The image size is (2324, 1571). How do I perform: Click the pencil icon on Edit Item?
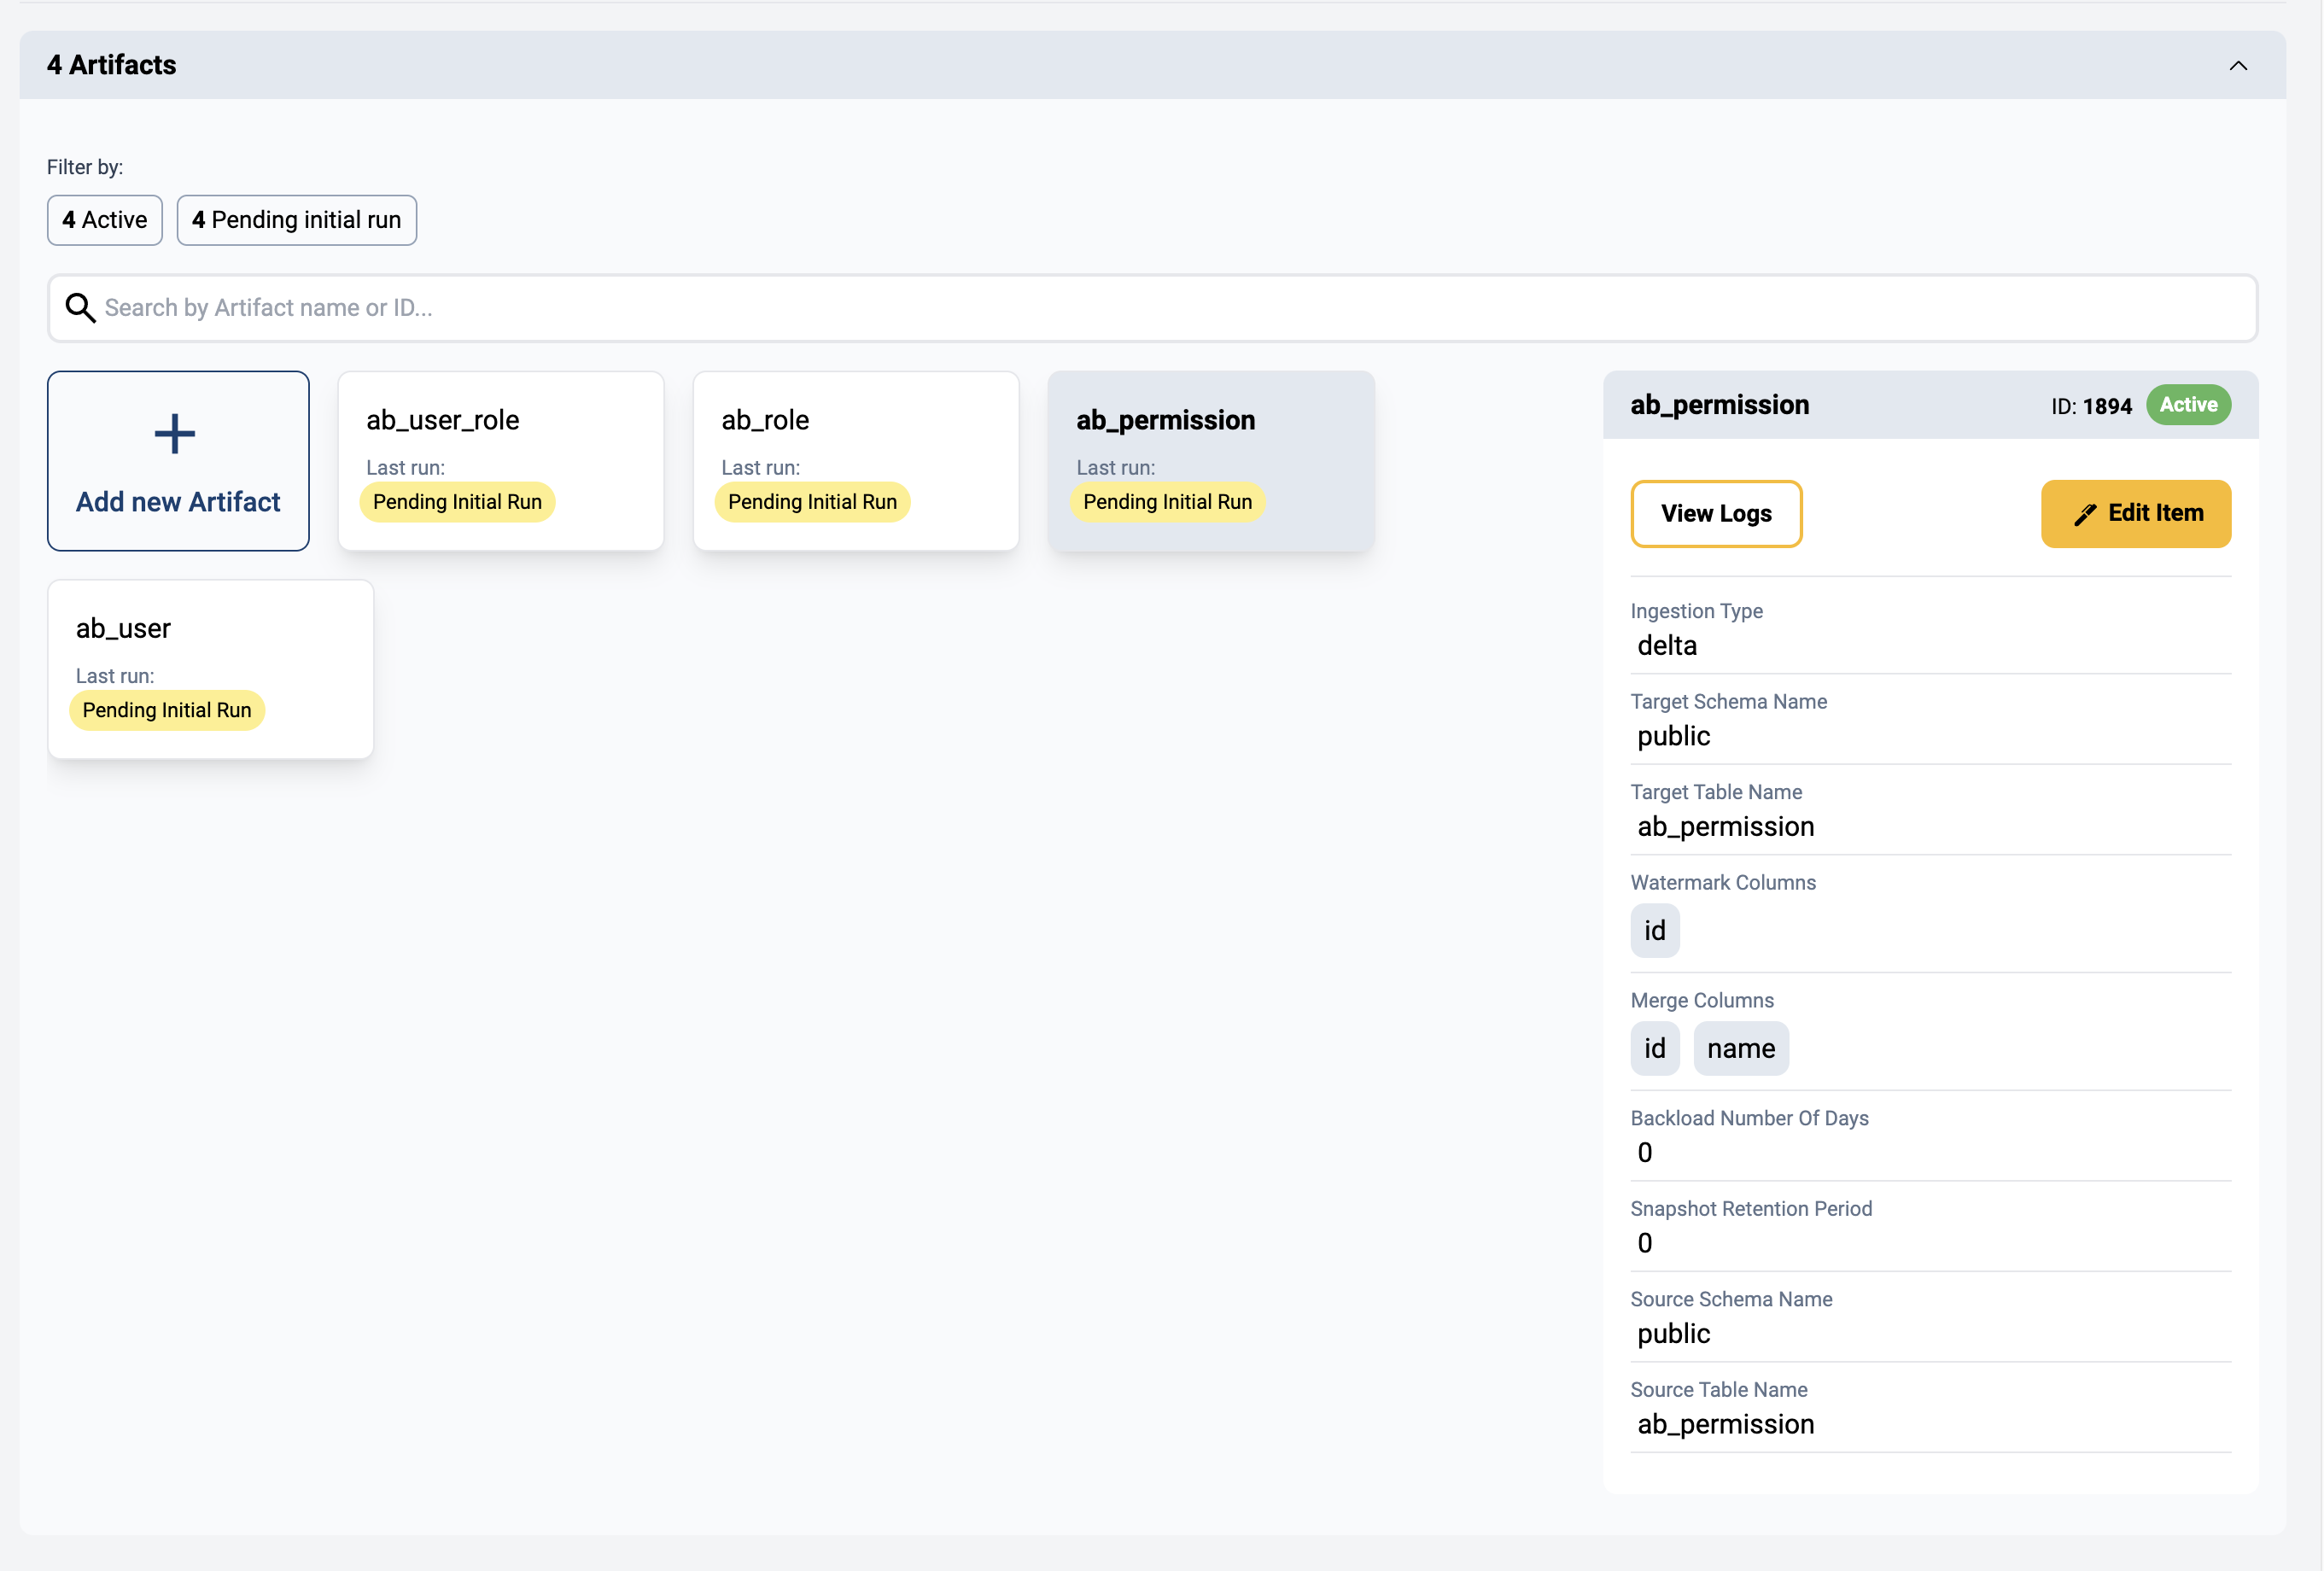coord(2085,514)
